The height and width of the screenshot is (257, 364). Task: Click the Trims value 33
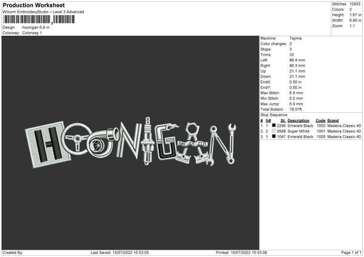(x=292, y=55)
